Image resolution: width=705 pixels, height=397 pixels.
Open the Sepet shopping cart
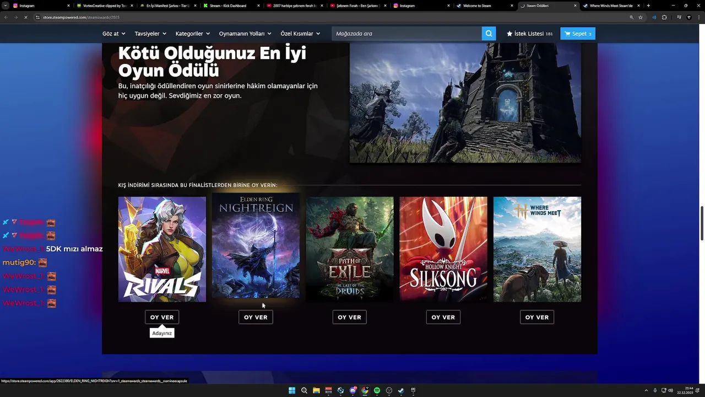tap(578, 34)
